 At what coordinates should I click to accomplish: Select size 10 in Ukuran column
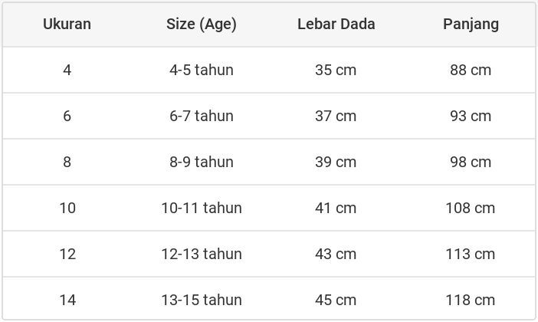tap(67, 208)
